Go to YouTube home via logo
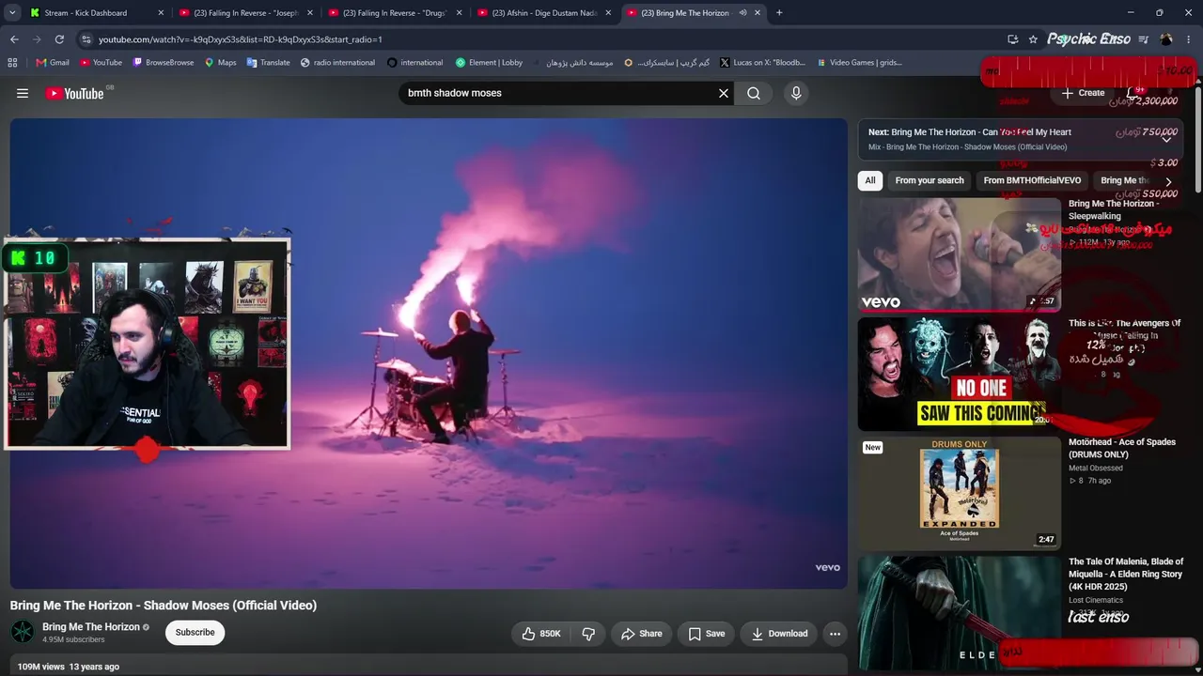The image size is (1203, 676). point(74,93)
